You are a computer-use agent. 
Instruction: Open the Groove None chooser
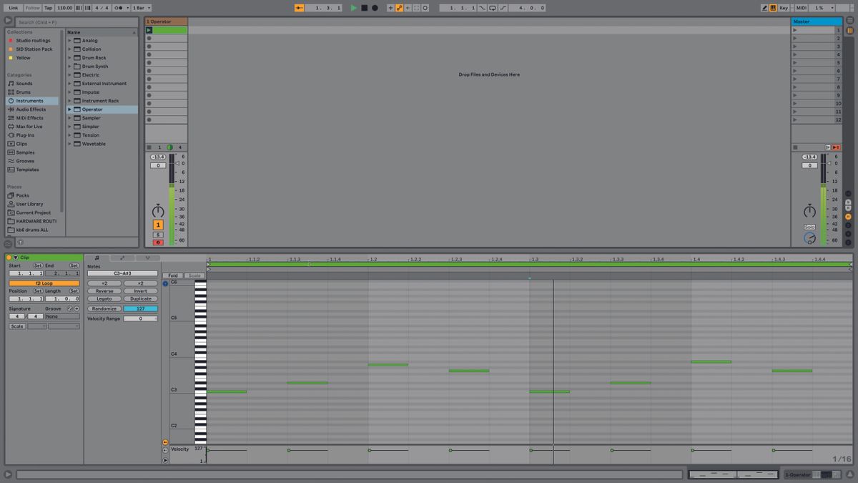point(62,316)
